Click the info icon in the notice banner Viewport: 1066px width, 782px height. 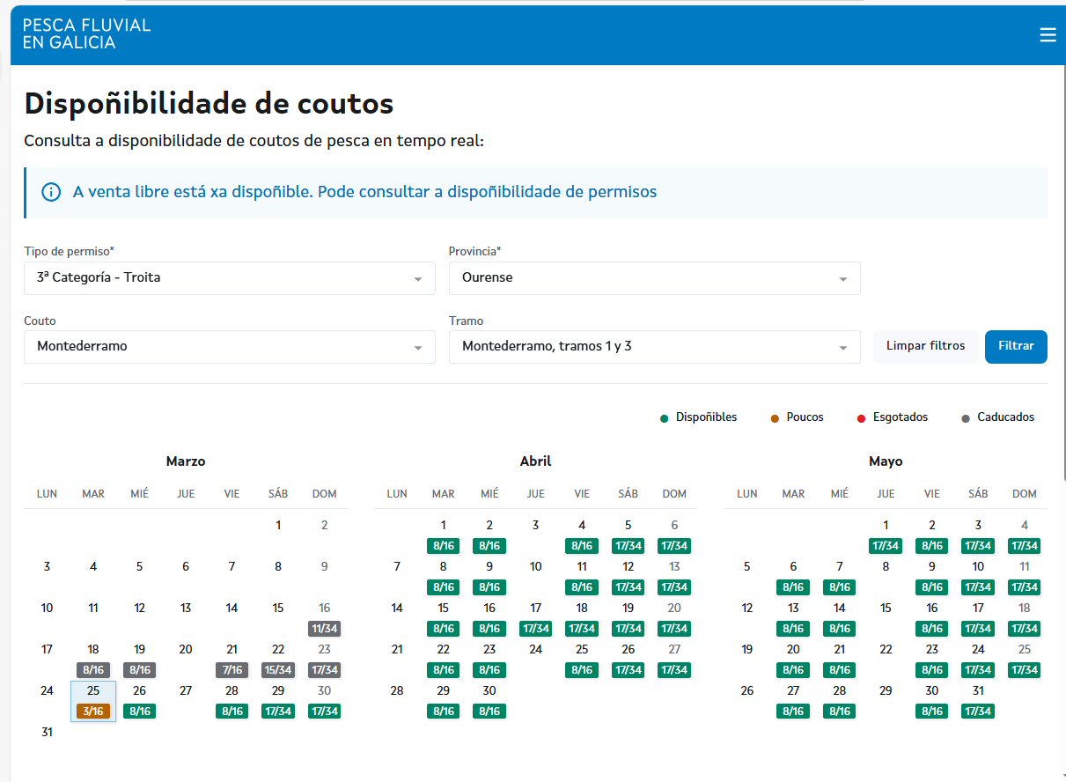pyautogui.click(x=52, y=192)
